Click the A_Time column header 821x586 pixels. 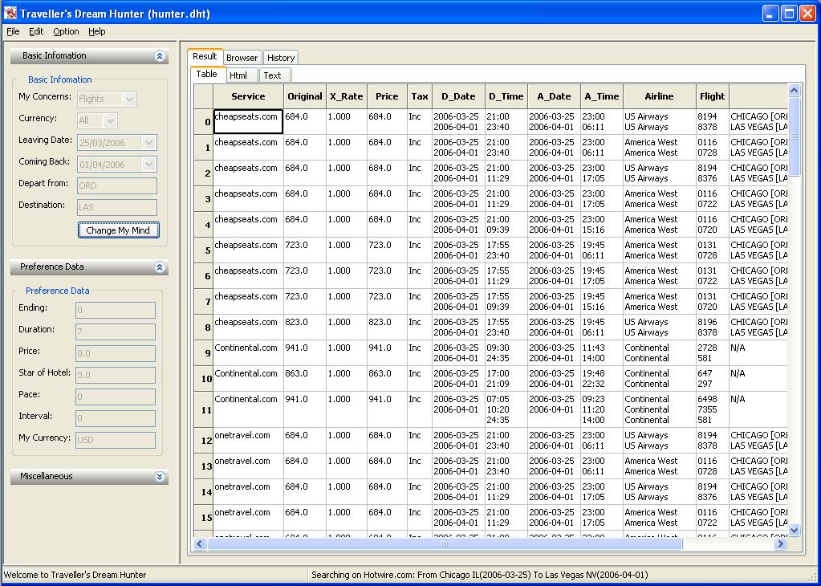602,96
